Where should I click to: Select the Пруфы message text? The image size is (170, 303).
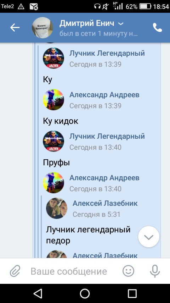pyautogui.click(x=56, y=163)
